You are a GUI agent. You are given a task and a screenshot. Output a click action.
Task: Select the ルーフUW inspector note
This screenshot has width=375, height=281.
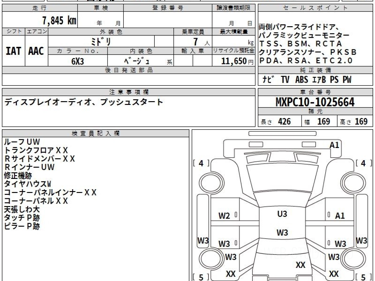tap(22, 142)
